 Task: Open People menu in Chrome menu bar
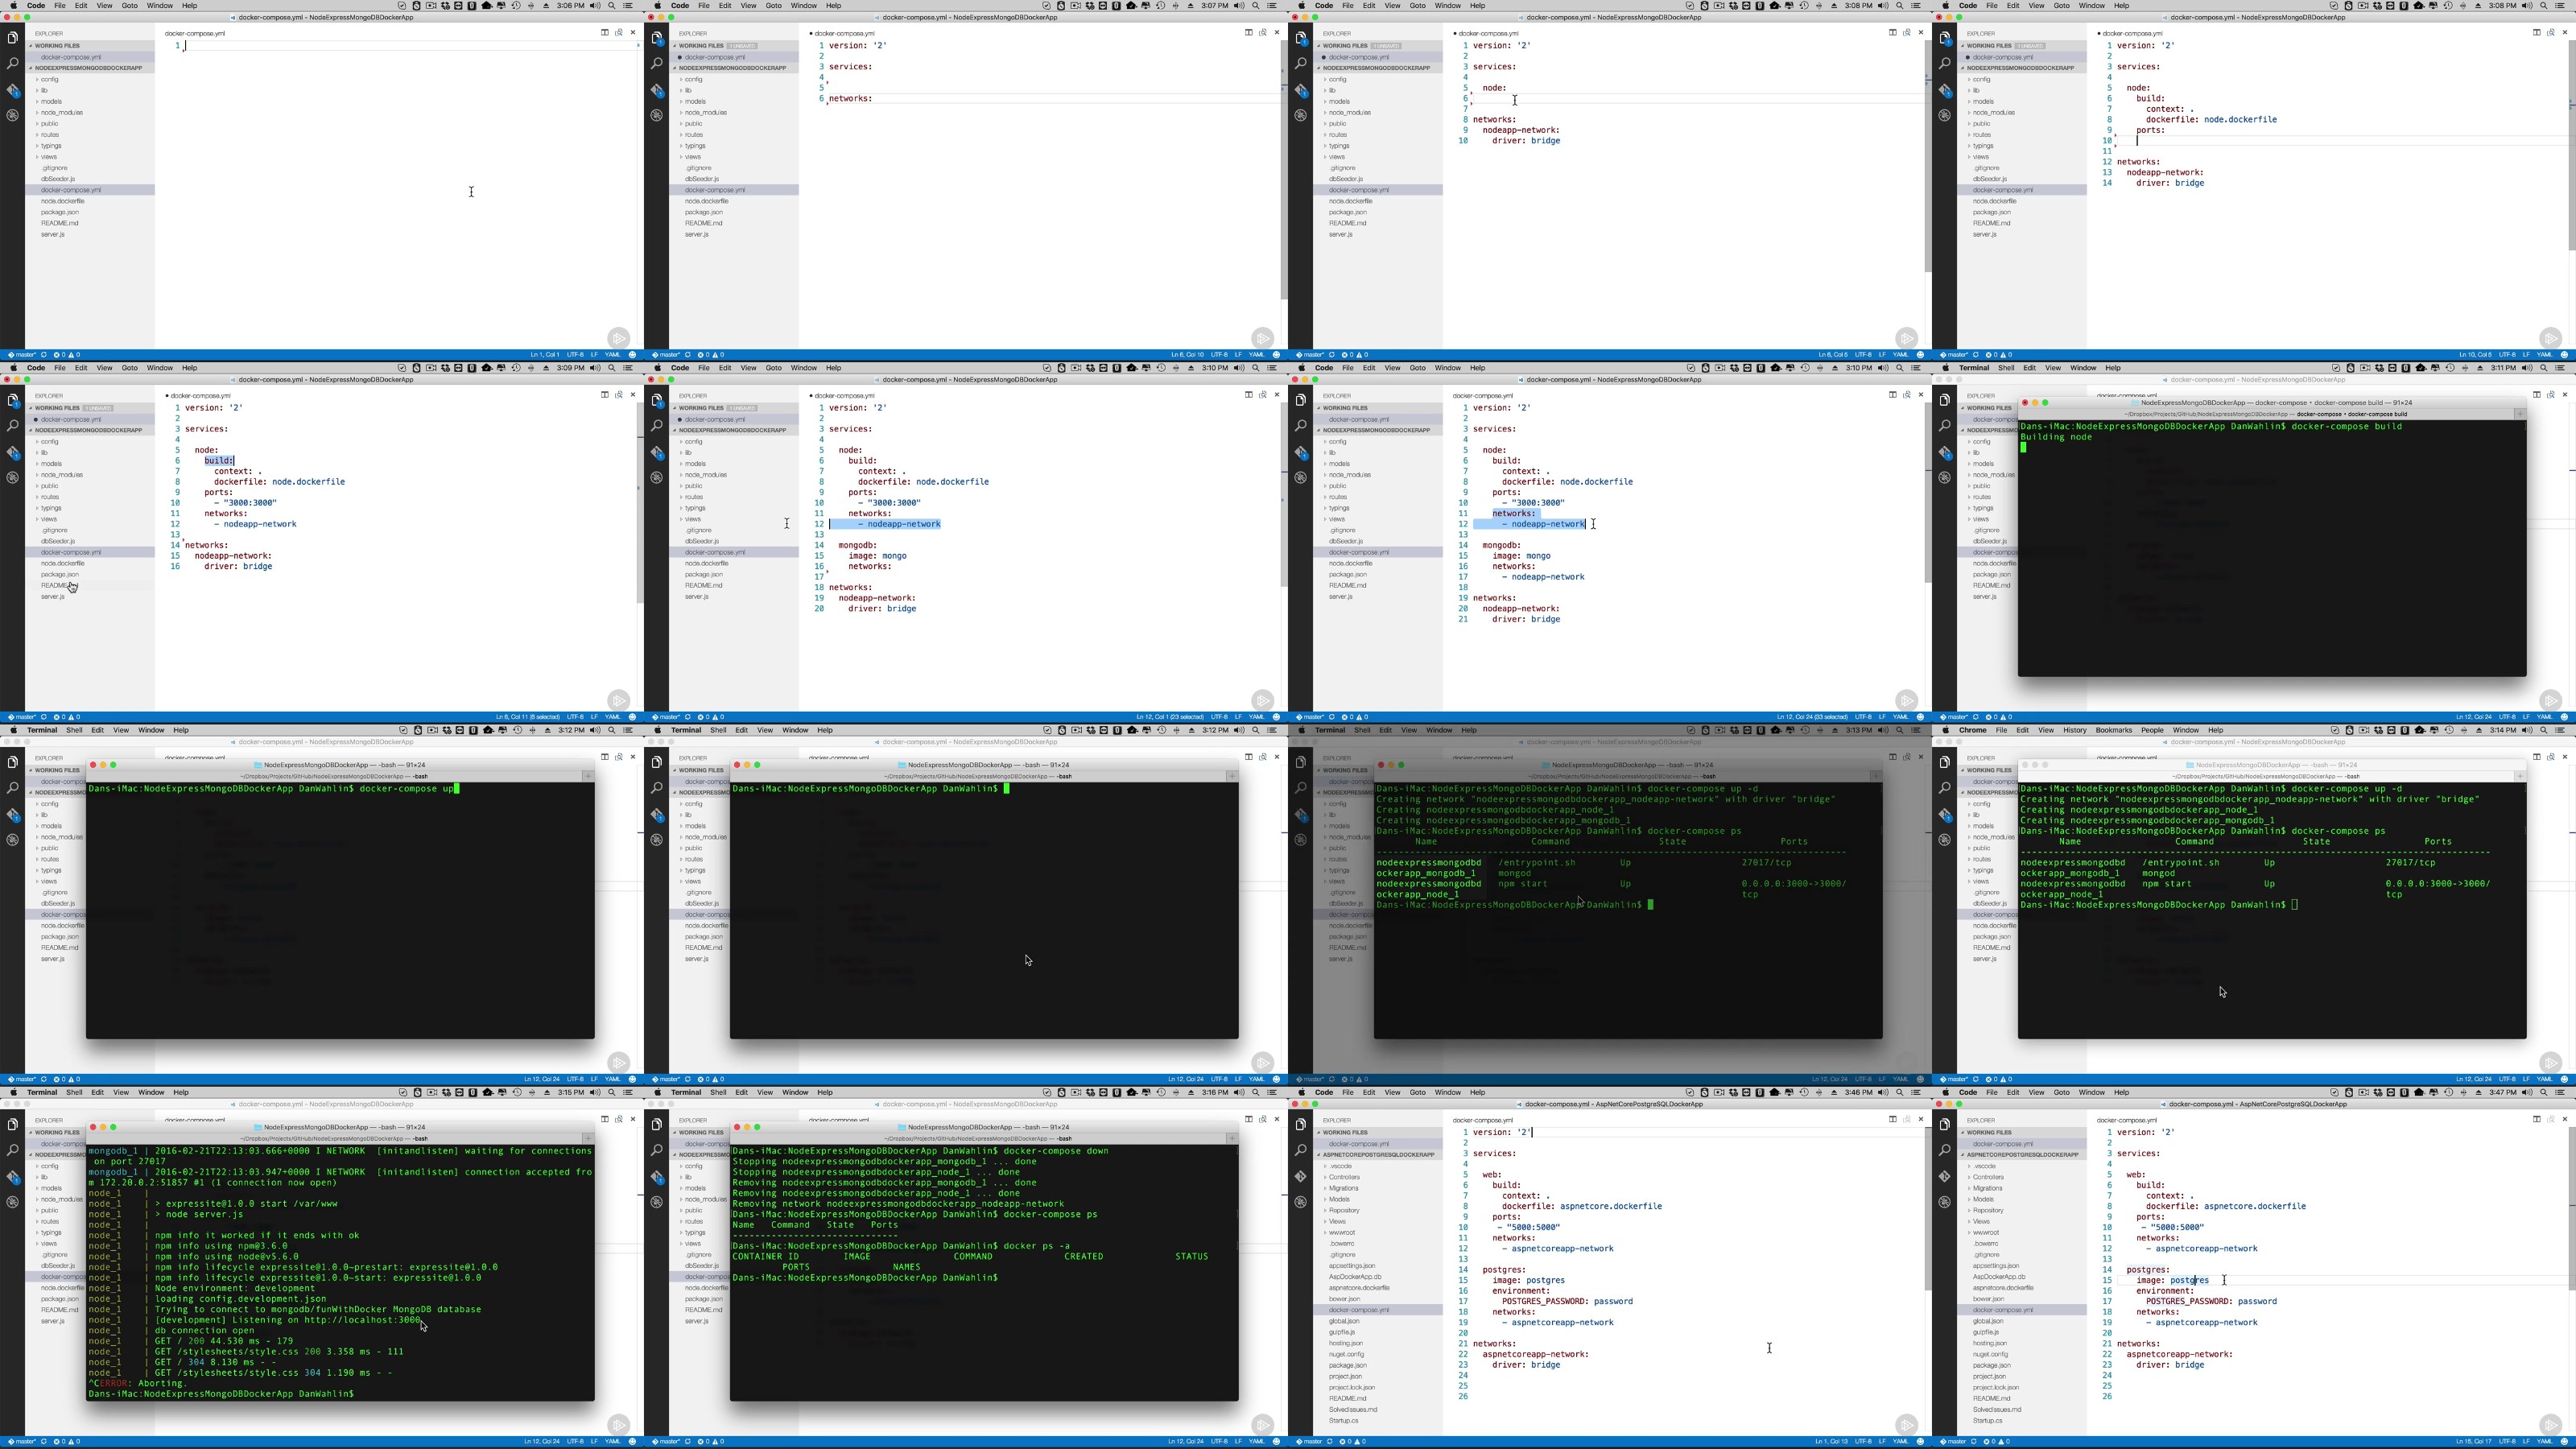[x=2152, y=730]
